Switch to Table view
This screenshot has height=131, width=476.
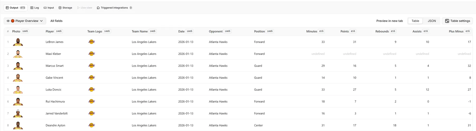click(415, 21)
